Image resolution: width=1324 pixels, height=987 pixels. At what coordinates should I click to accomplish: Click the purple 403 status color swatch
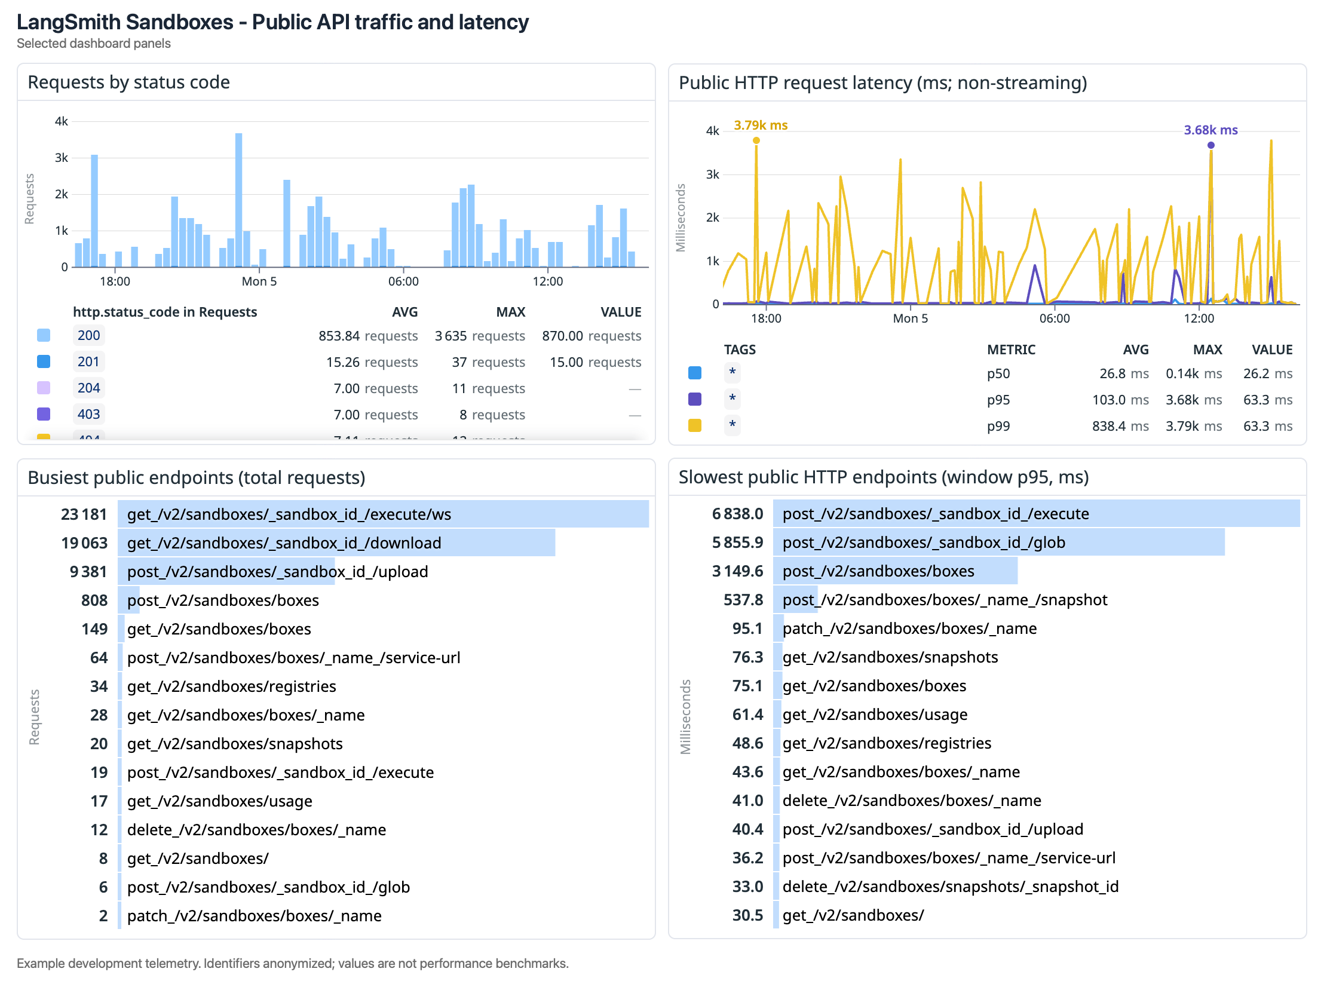(44, 414)
